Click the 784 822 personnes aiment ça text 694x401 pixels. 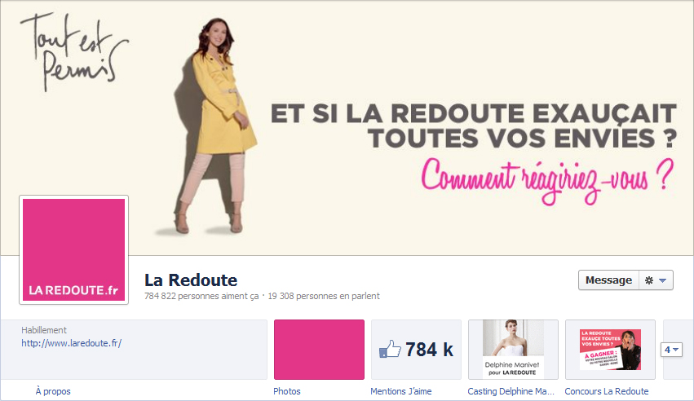pos(201,296)
